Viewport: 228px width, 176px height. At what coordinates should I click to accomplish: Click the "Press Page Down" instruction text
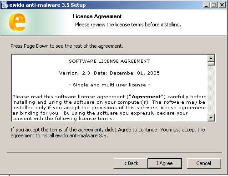click(67, 46)
